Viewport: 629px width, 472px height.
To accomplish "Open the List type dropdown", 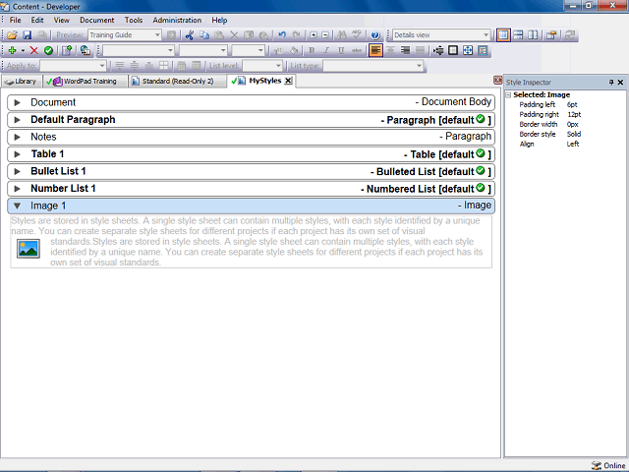I will [x=420, y=66].
